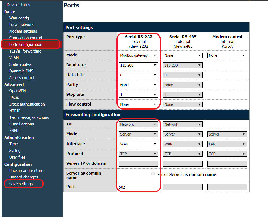Open TCP/IP forwarding page

(x=25, y=51)
